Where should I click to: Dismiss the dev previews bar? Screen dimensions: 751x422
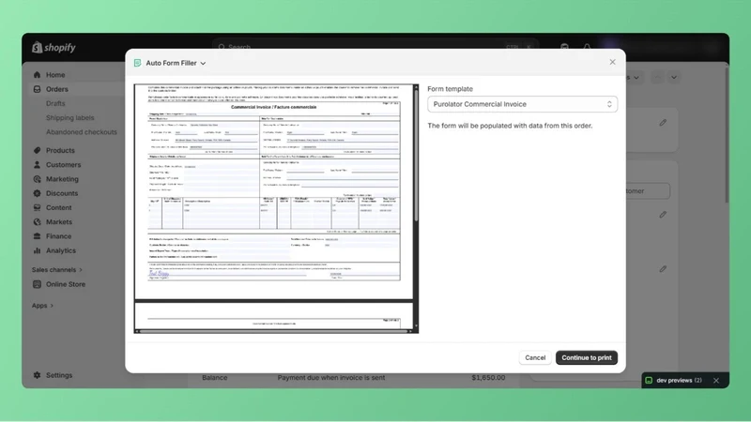[x=716, y=381]
